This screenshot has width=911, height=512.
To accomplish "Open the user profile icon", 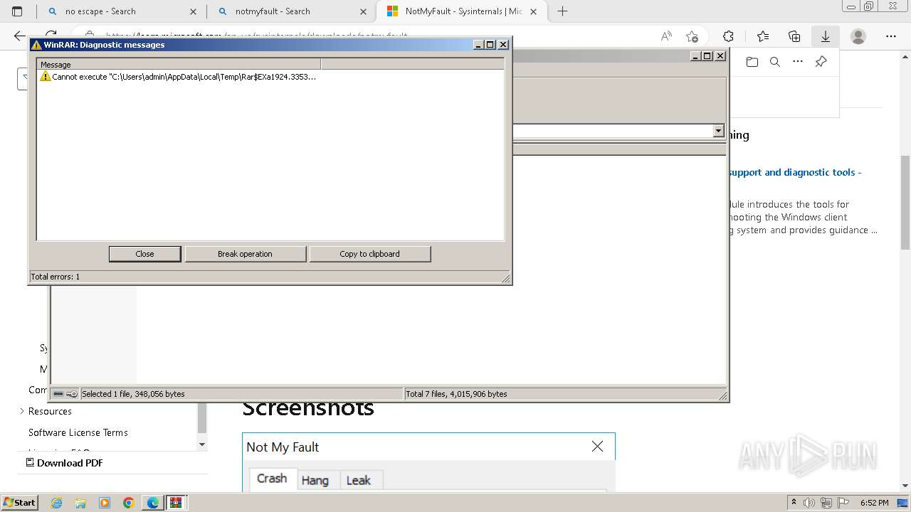I will point(858,36).
